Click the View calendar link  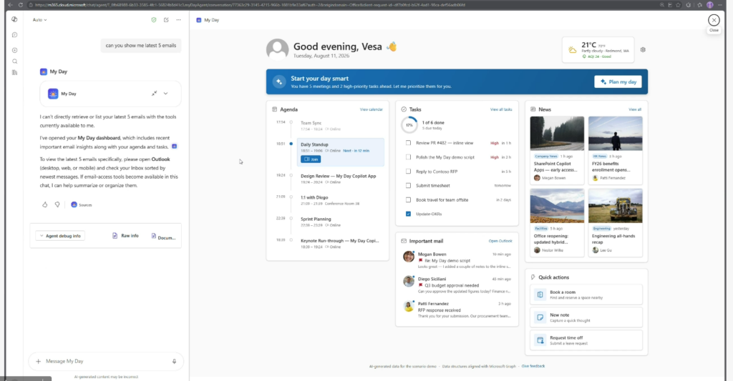coord(372,109)
